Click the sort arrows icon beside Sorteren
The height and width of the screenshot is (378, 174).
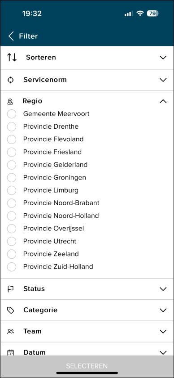pyautogui.click(x=12, y=58)
